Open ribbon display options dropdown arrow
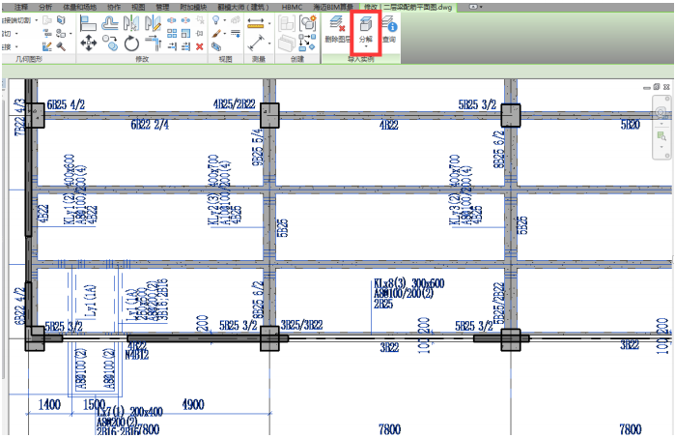 481,7
